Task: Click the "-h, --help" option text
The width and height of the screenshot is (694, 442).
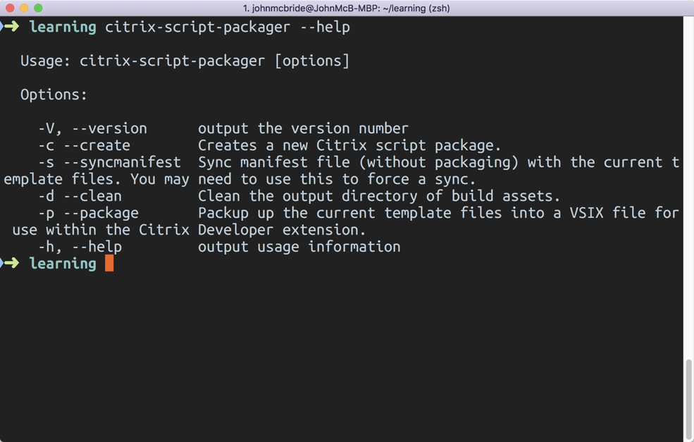Action: click(x=80, y=247)
